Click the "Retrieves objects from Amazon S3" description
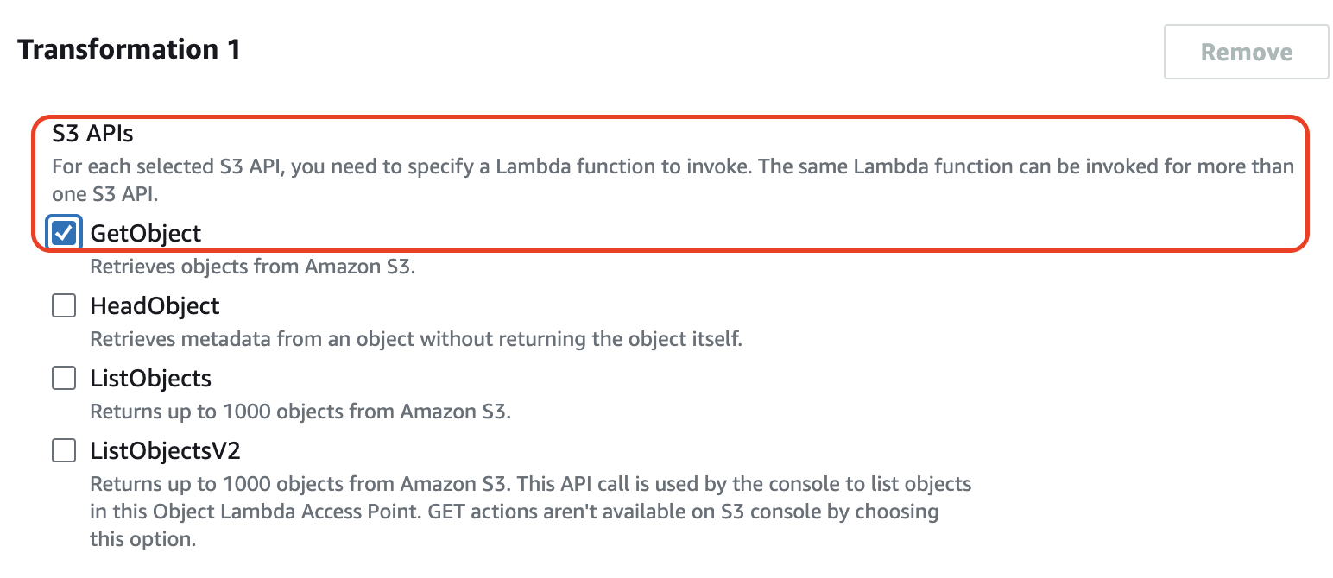Image resolution: width=1333 pixels, height=578 pixels. 253,267
